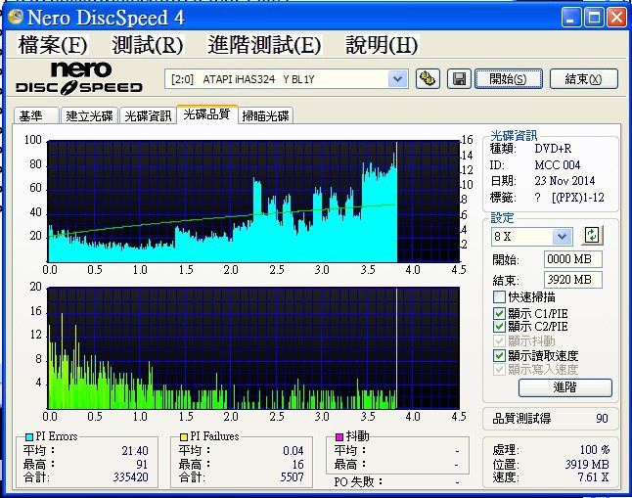Uncheck the 顯示讀取速度 checkbox

click(x=499, y=355)
